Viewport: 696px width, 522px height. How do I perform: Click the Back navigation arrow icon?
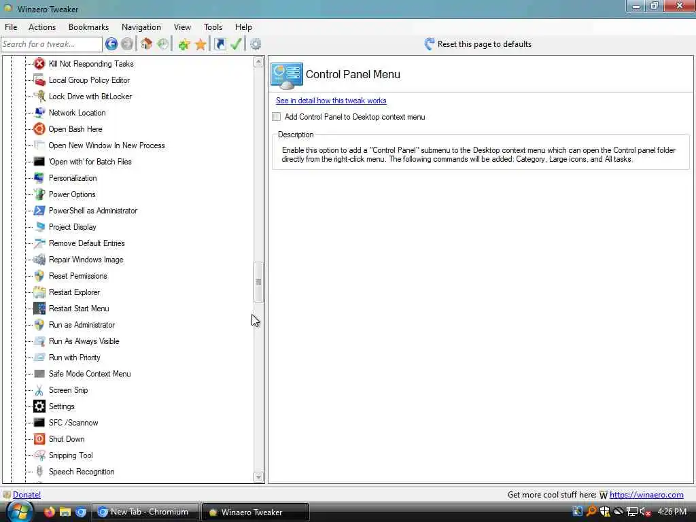tap(111, 44)
